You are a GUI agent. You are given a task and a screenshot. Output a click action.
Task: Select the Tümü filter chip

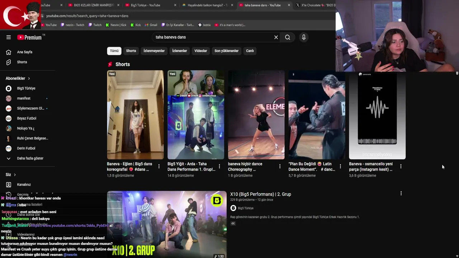(x=114, y=51)
